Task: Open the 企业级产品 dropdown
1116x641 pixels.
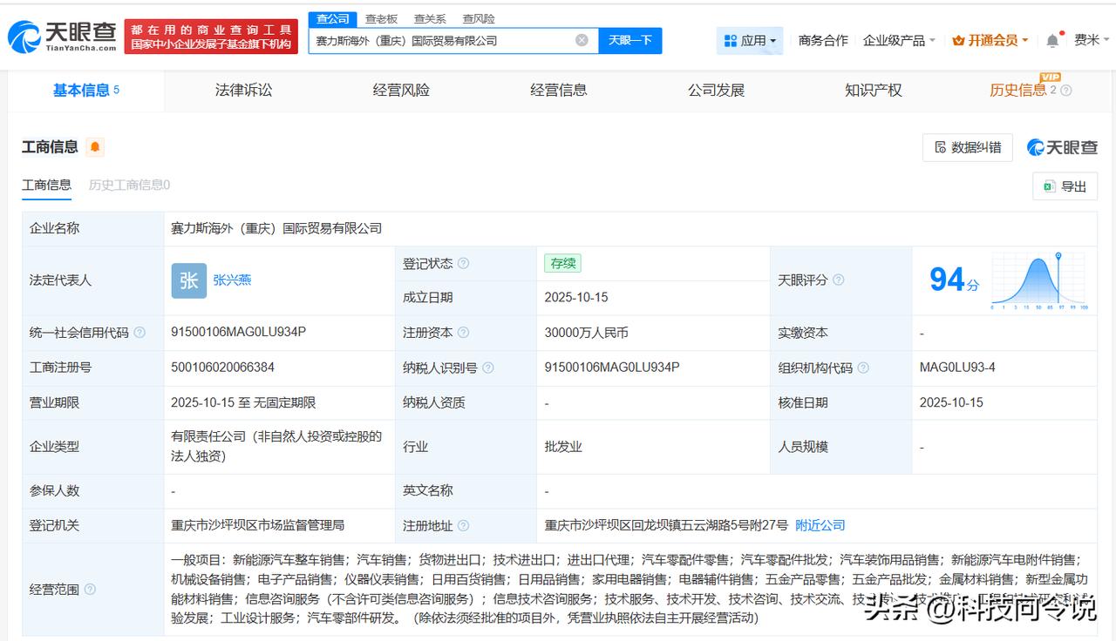Action: pos(899,40)
